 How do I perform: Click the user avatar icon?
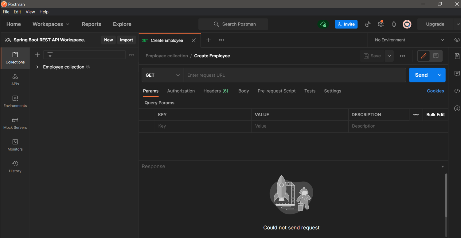click(x=407, y=24)
